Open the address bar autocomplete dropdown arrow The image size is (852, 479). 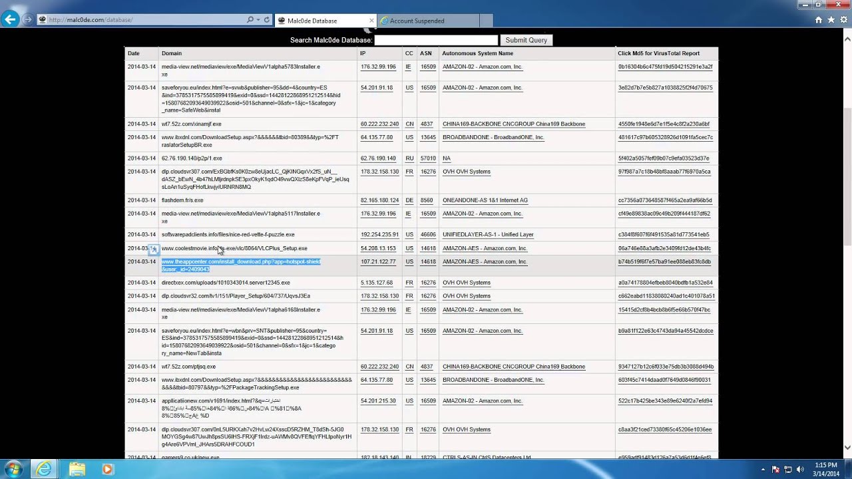[x=258, y=20]
